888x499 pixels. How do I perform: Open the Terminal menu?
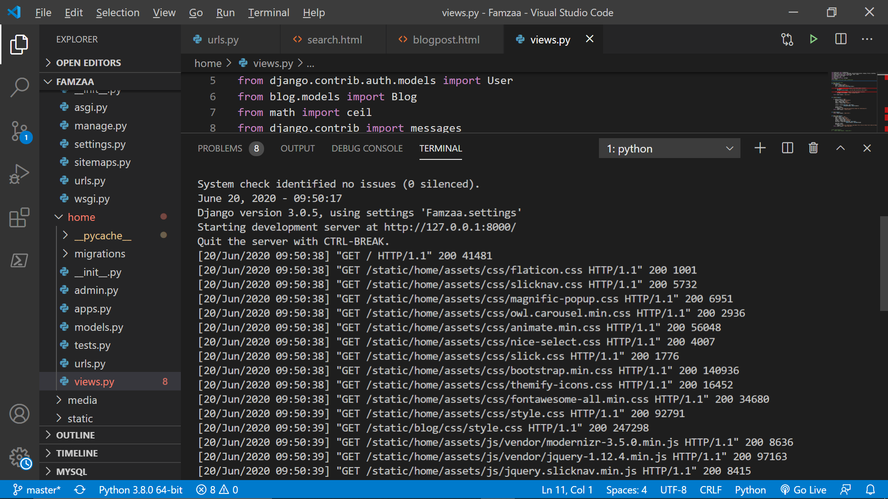click(x=268, y=12)
